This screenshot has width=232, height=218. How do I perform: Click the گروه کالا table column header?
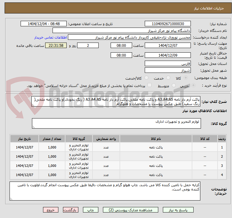(x=79, y=139)
